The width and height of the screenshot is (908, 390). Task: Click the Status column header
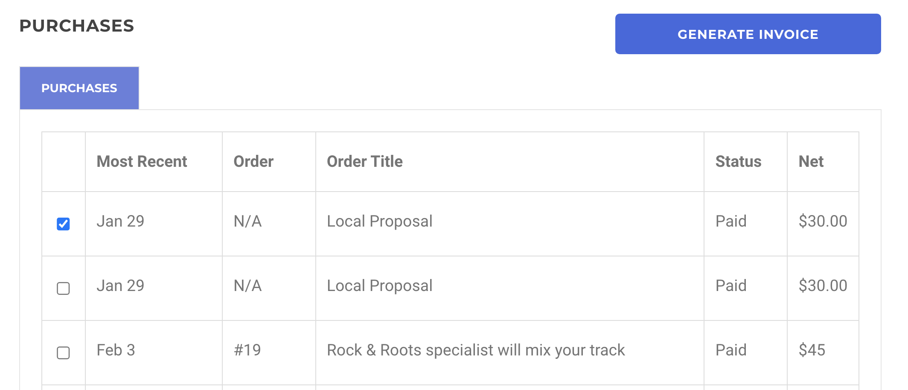[x=738, y=161]
